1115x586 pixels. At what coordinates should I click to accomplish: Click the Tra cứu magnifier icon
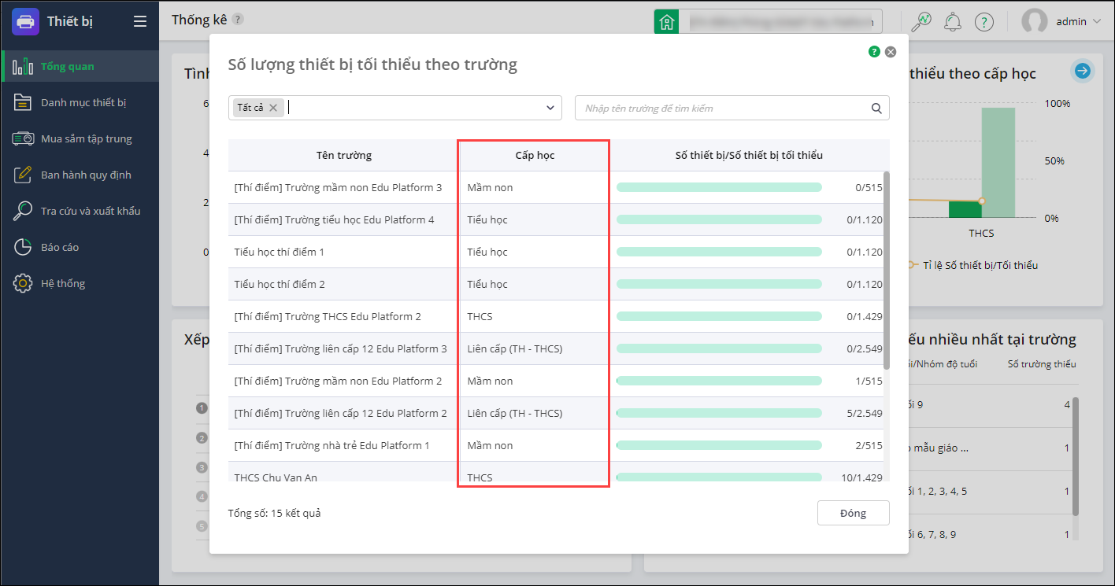tap(23, 211)
